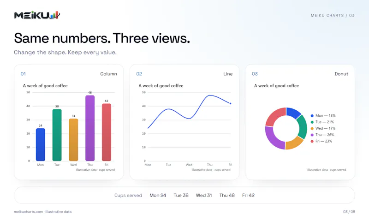Click the '24' value label above Mon bar
The width and height of the screenshot is (369, 221).
pos(41,125)
